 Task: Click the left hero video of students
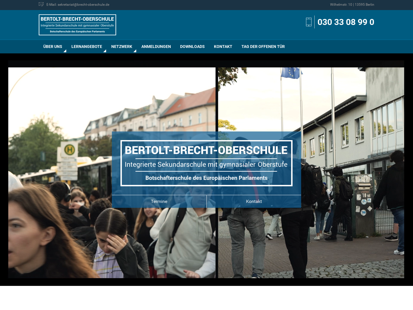112,173
